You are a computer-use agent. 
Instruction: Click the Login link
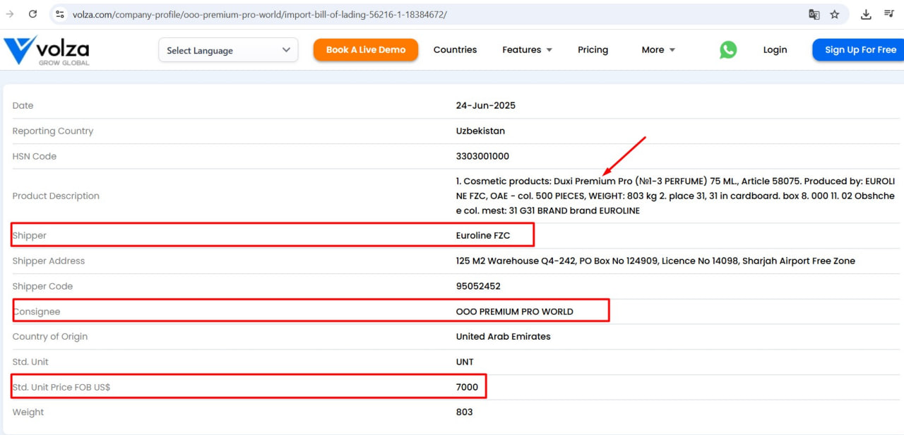[775, 50]
